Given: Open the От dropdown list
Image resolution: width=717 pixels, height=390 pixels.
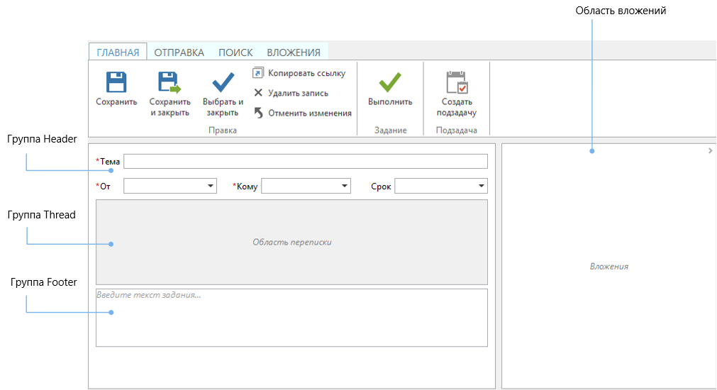Looking at the screenshot, I should coord(211,186).
